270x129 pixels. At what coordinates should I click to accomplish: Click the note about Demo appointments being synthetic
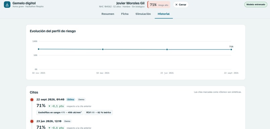218,92
